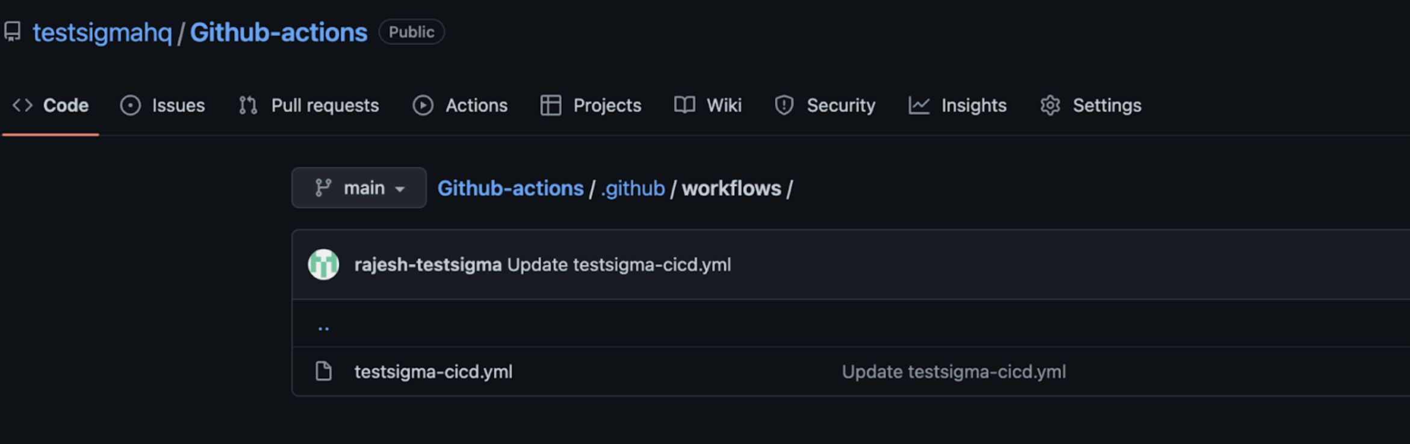The height and width of the screenshot is (444, 1410).
Task: Click the Settings gear icon
Action: (1050, 105)
